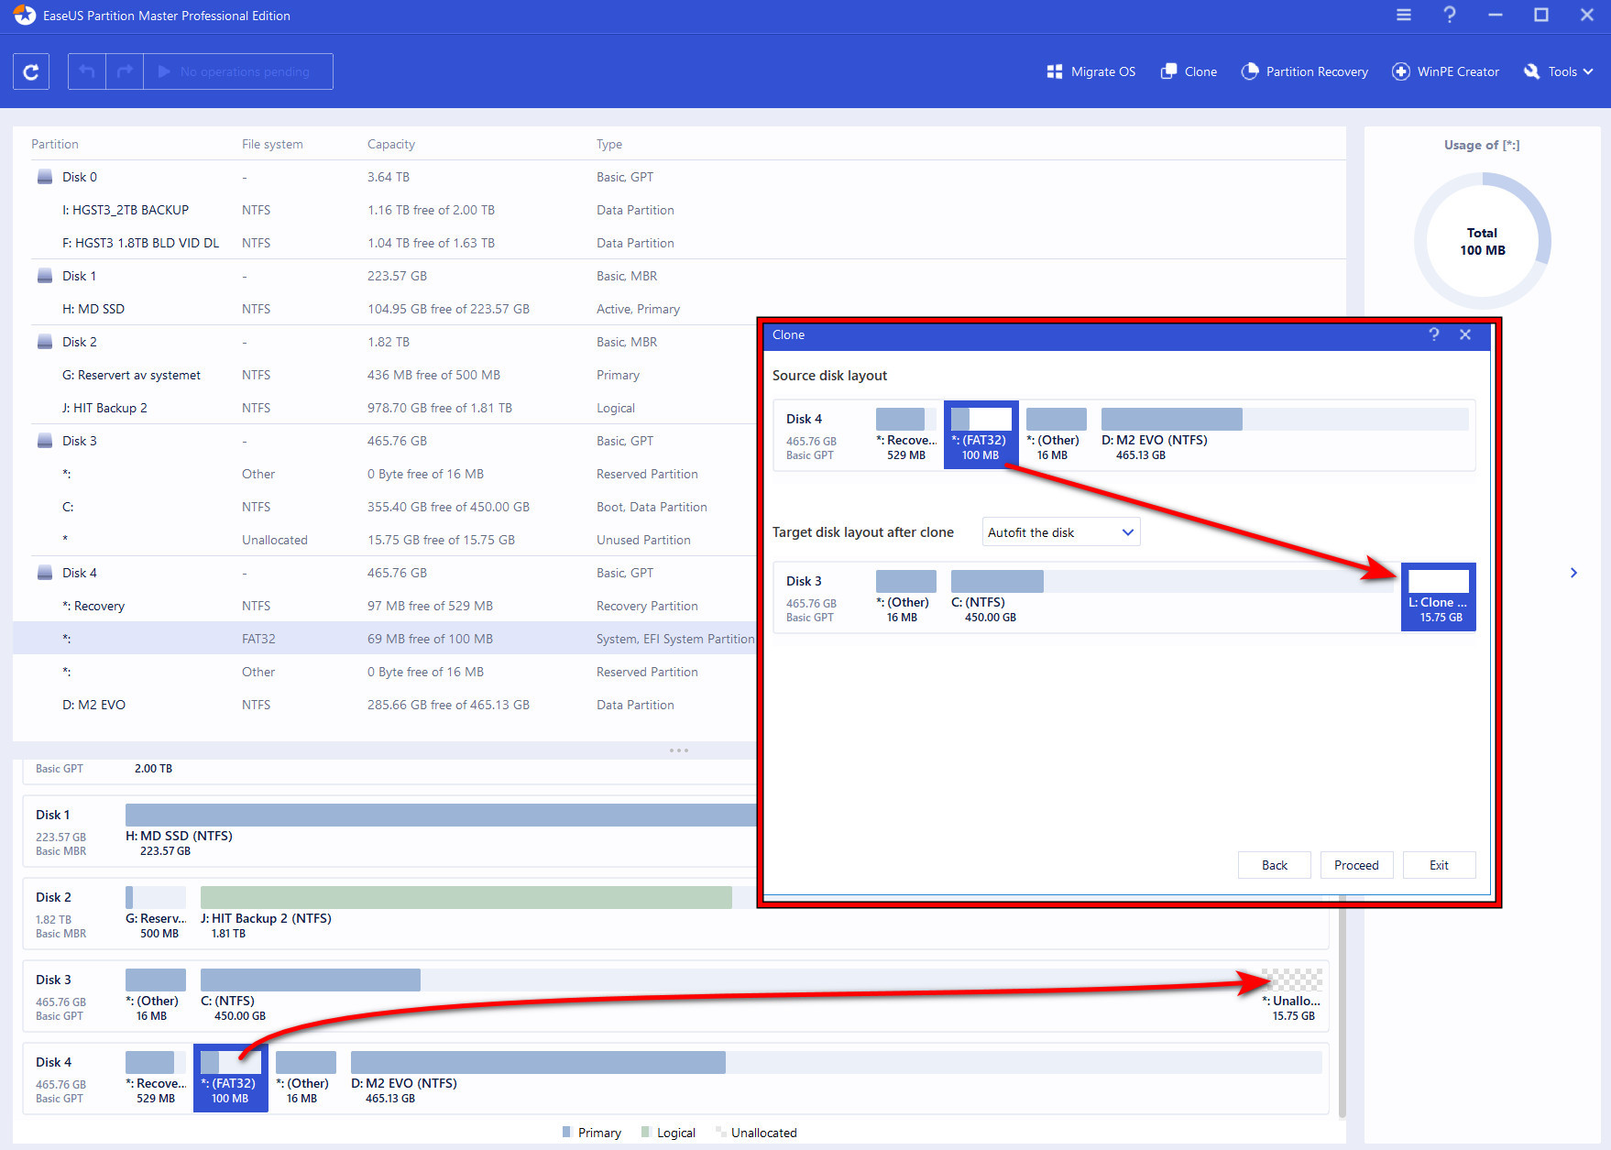Click Disk 4 disk icon in list
The height and width of the screenshot is (1150, 1611).
(x=45, y=573)
